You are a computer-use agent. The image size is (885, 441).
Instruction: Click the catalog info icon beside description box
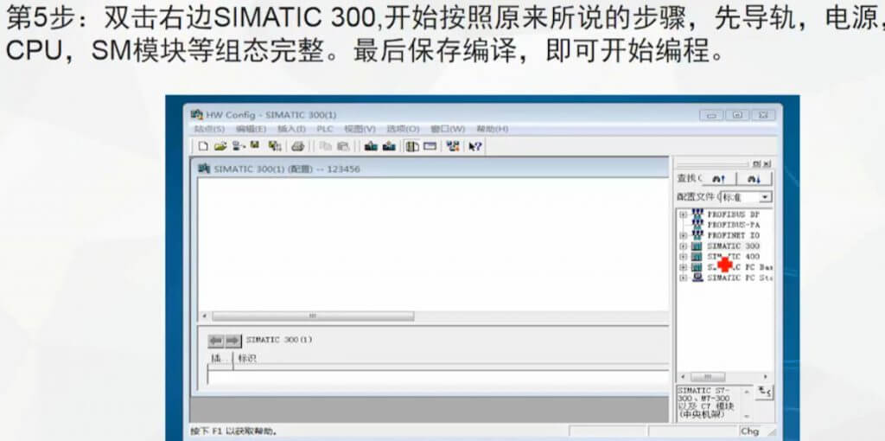click(766, 392)
